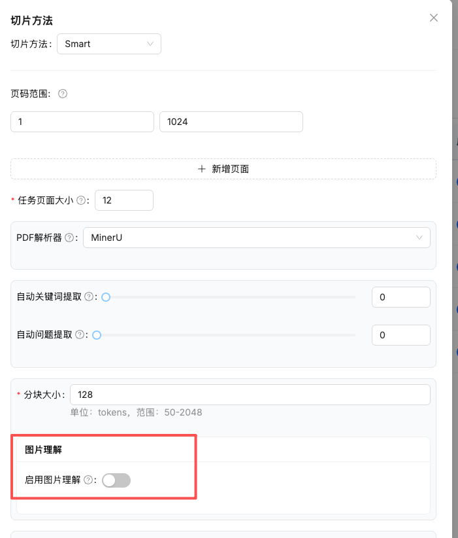Screen dimensions: 458x538
Task: Click the help icon beside 启用图片理解
Action: tap(89, 480)
